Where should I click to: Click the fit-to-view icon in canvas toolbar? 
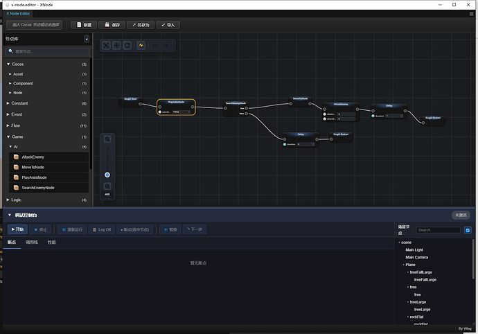click(106, 46)
